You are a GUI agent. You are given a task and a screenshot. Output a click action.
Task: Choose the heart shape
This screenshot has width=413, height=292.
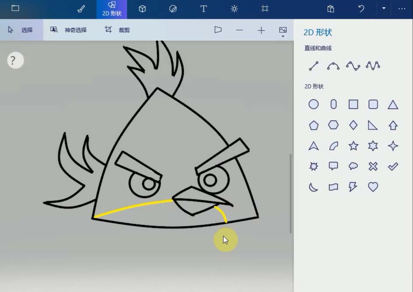click(x=373, y=187)
